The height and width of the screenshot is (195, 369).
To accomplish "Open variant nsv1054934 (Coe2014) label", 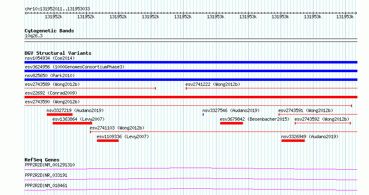I will [x=50, y=58].
